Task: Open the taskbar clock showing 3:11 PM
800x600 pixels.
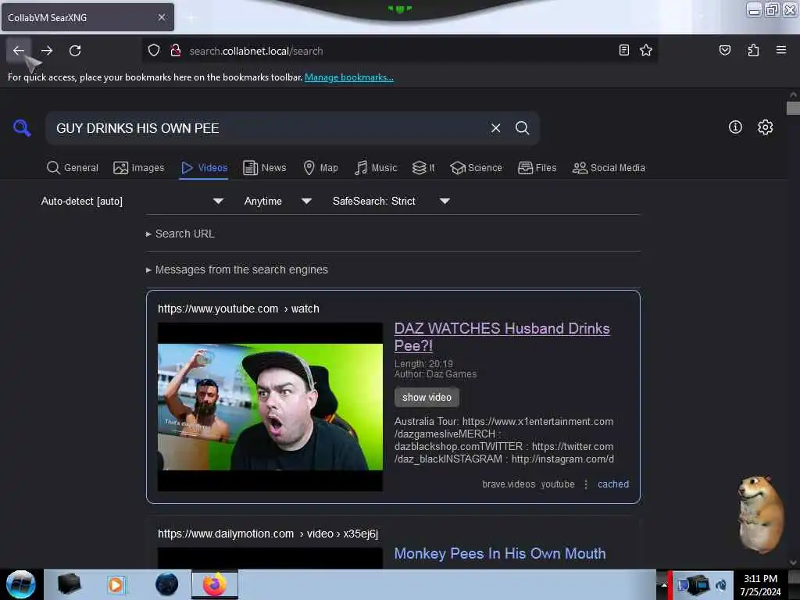Action: pos(760,584)
